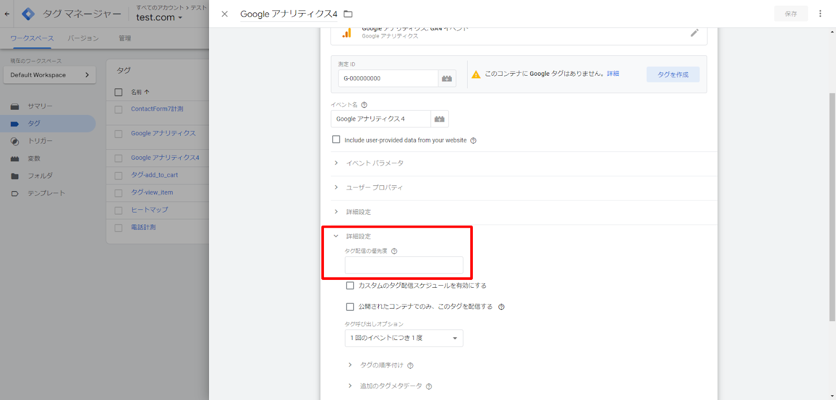
Task: Switch to 管理 tab
Action: coord(125,38)
